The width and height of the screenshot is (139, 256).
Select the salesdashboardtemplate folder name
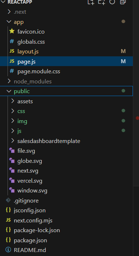(49, 141)
